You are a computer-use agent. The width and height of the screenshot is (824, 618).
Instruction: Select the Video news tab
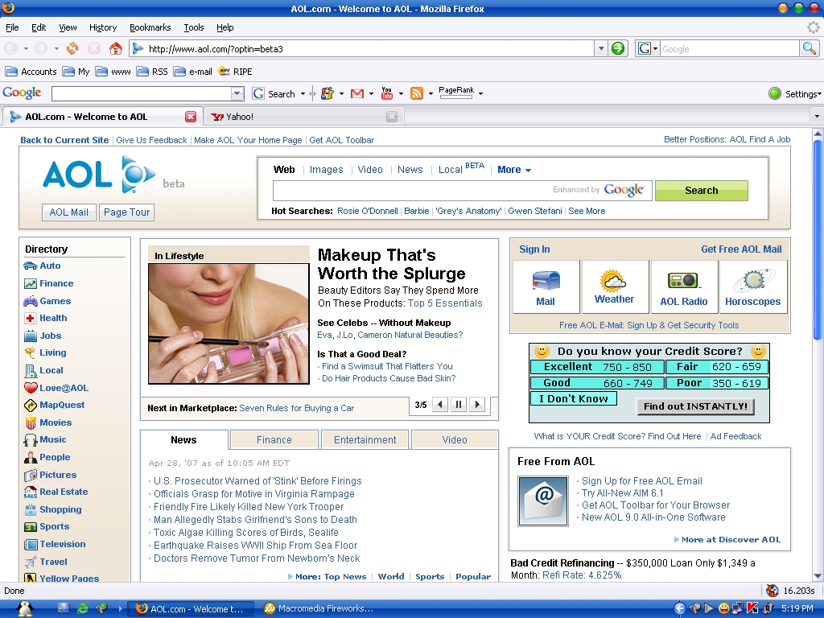[x=455, y=440]
